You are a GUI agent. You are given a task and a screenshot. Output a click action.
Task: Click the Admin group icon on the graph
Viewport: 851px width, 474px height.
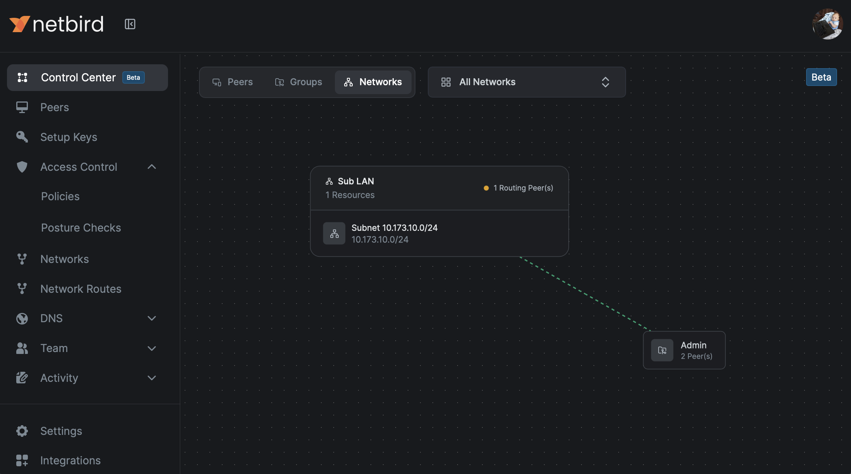coord(662,350)
